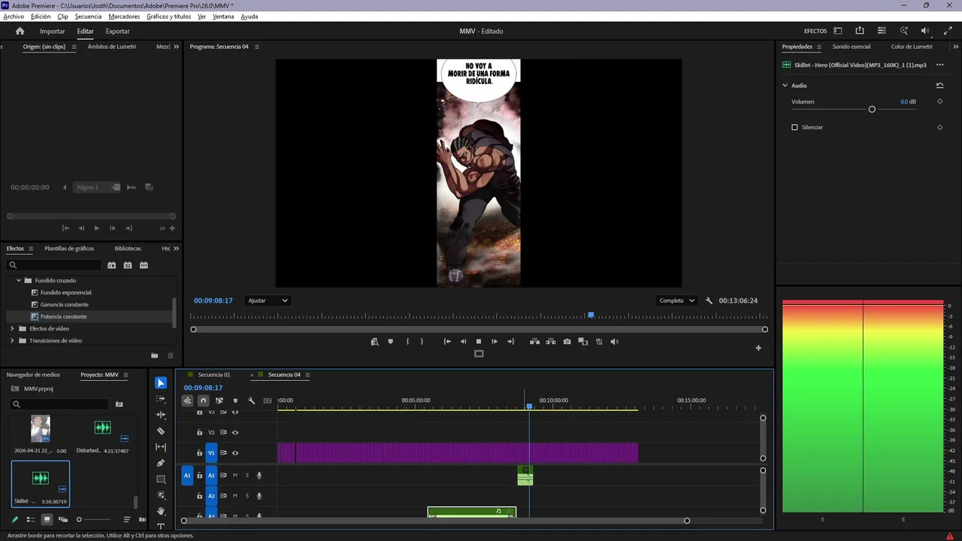Export frame with the camera icon
The image size is (962, 541).
pyautogui.click(x=567, y=341)
